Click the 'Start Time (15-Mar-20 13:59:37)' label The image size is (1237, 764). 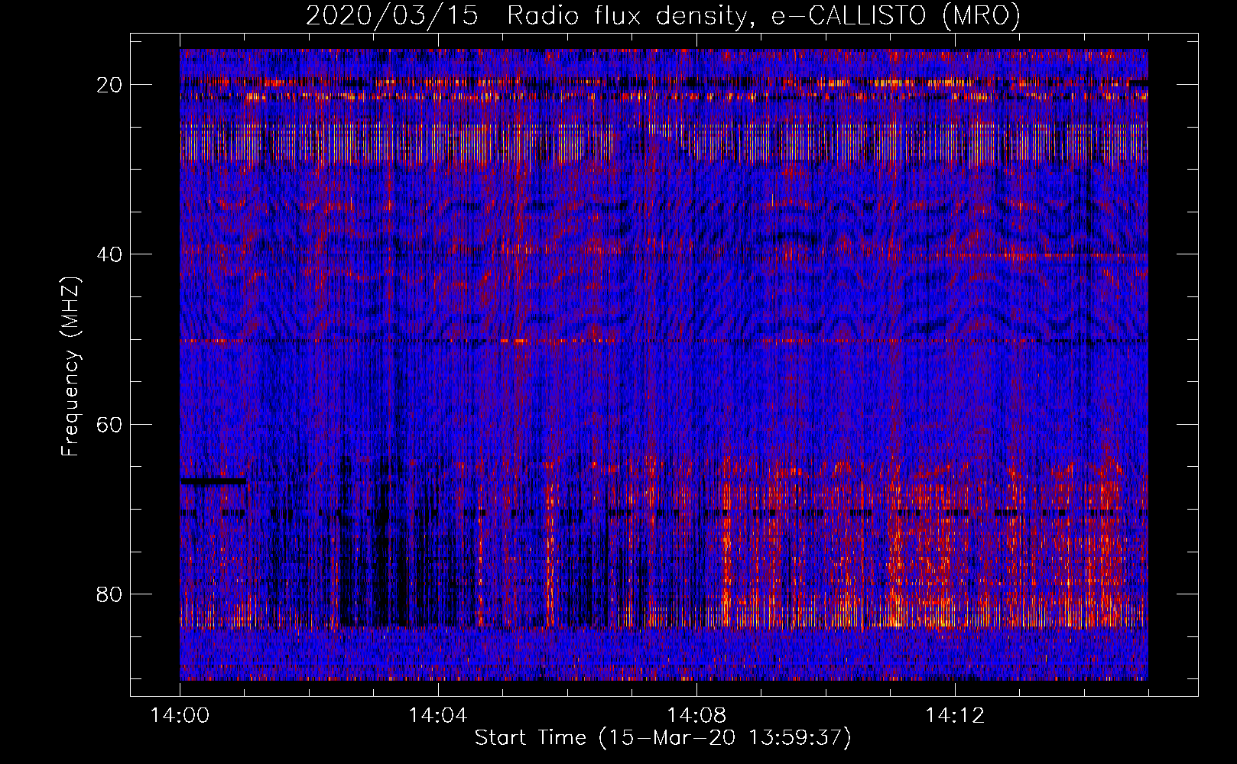662,738
